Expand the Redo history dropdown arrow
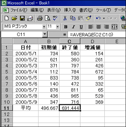The image size is (126, 127). pos(115,18)
